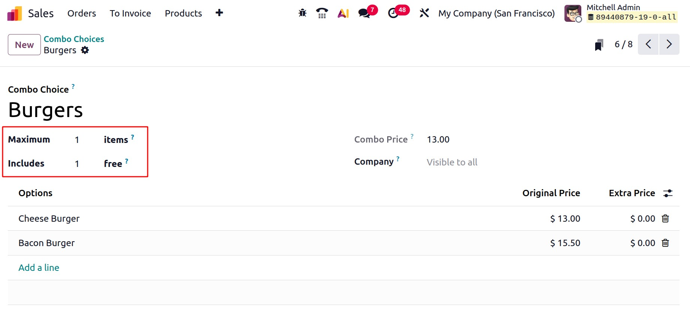Go to next record arrow
This screenshot has height=326, width=690.
pos(669,44)
